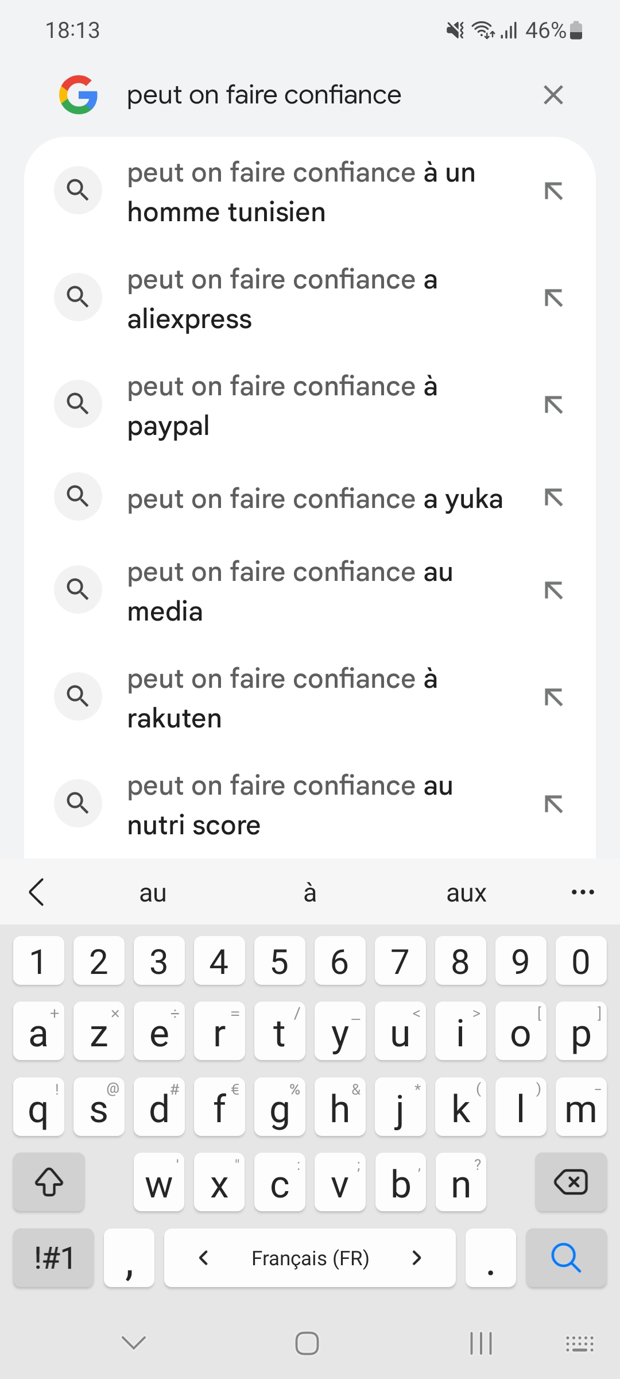The height and width of the screenshot is (1379, 620).
Task: Switch to the symbols keyboard '!#1'
Action: [x=54, y=1258]
